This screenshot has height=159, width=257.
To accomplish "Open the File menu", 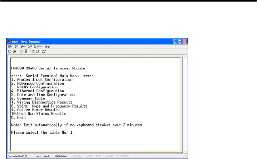I will (x=10, y=47).
